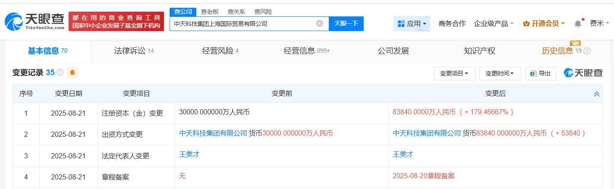Click the 天眼一下 search button

pyautogui.click(x=346, y=24)
